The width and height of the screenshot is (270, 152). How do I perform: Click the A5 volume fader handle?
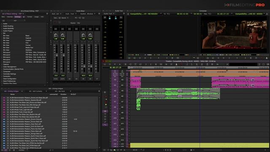(x=84, y=66)
